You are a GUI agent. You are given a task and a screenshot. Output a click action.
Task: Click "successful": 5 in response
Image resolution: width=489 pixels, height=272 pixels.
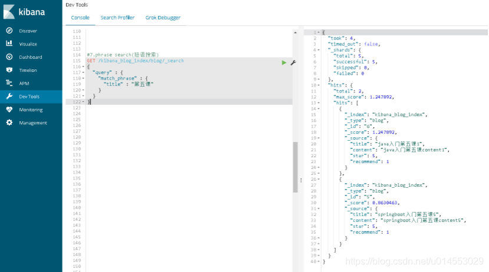(355, 62)
